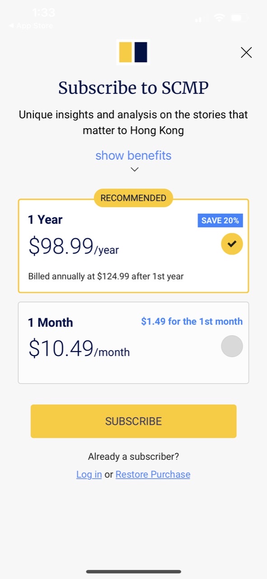
Task: Tap the RECOMMENDED badge
Action: [133, 198]
